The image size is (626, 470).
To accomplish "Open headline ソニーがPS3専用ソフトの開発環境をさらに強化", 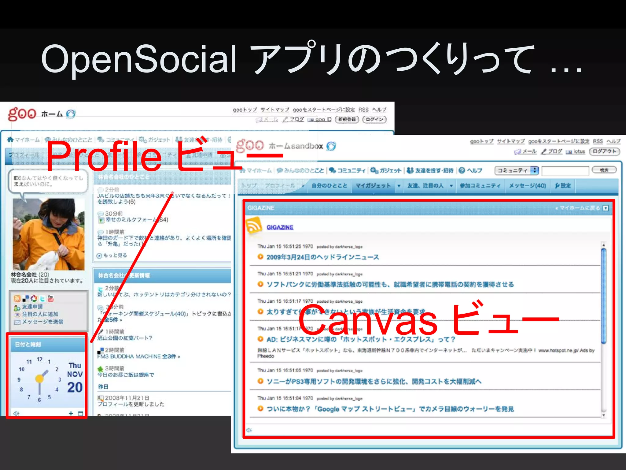I will point(374,381).
